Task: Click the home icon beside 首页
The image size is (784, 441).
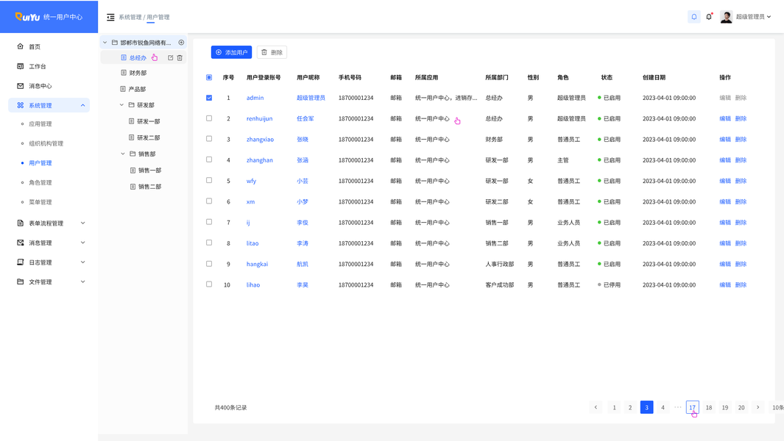Action: coord(21,46)
